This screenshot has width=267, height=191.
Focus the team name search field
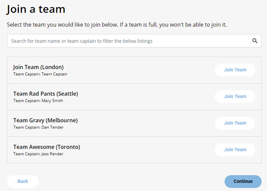134,41
